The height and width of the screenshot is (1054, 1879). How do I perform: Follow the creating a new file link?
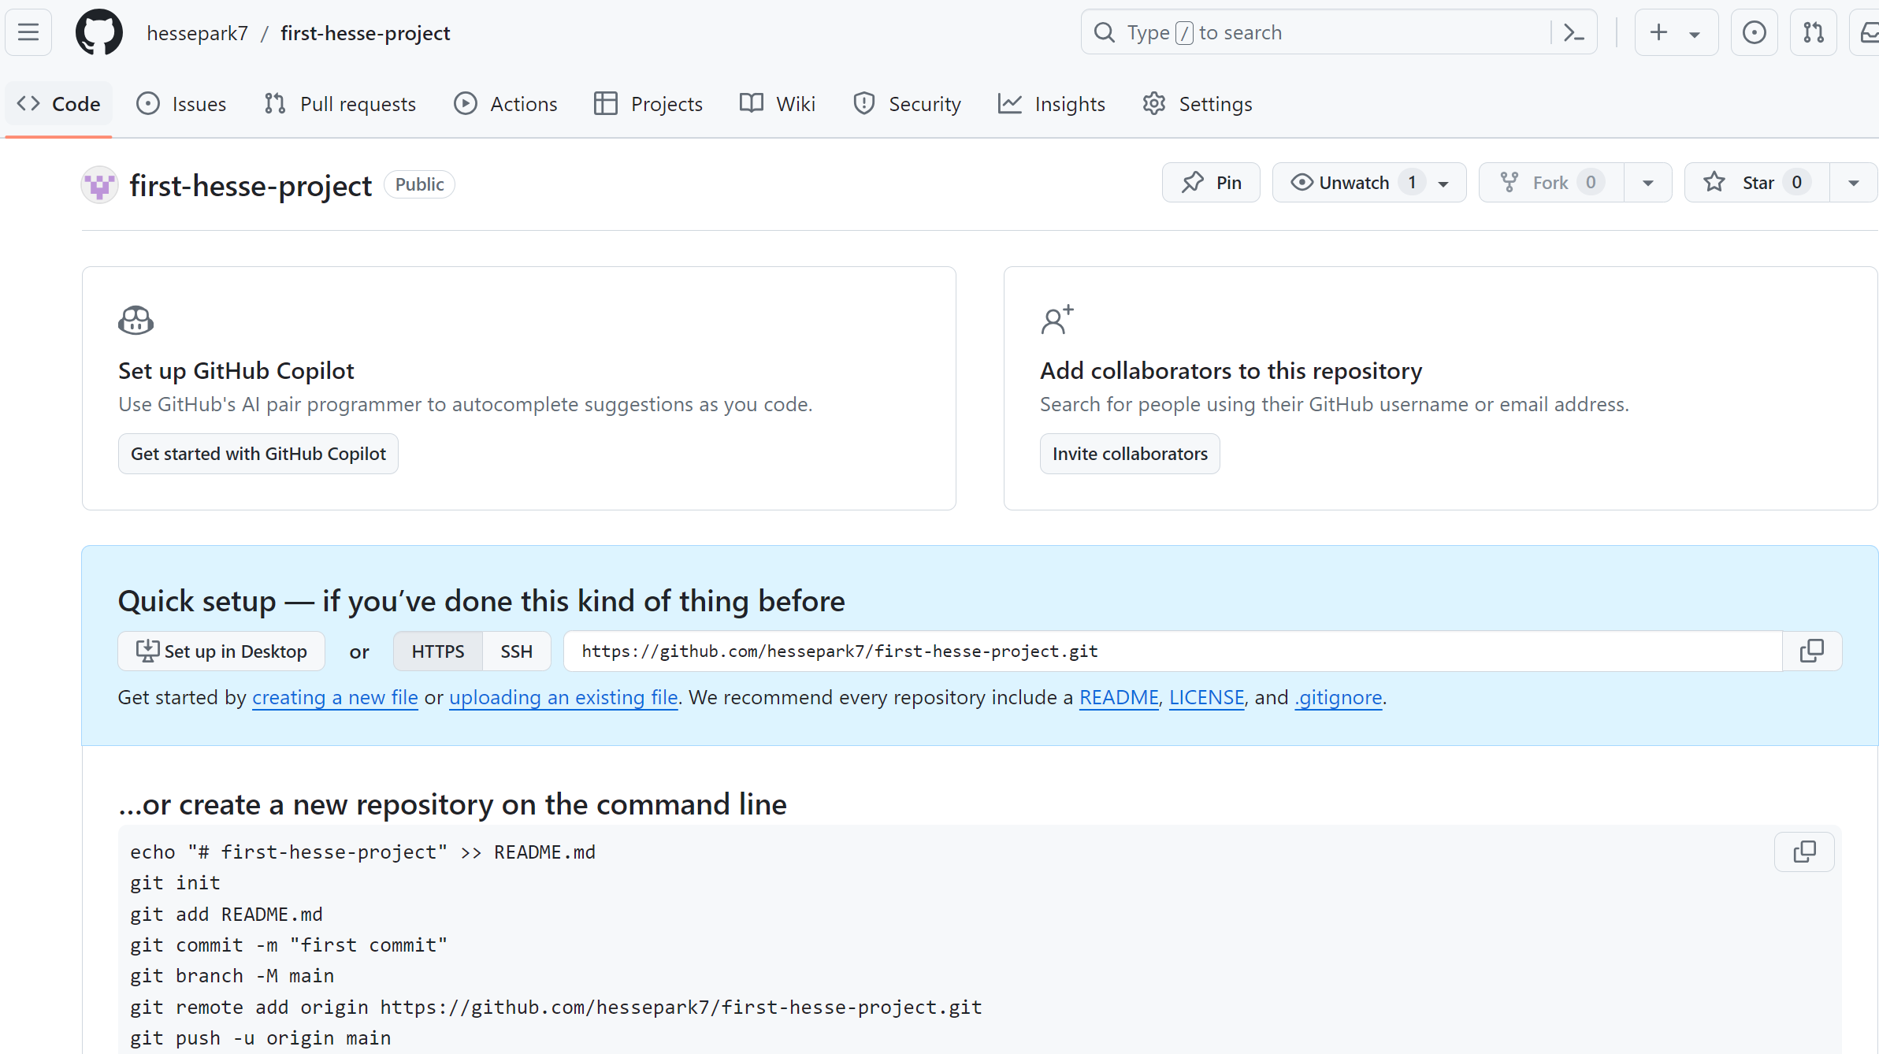coord(335,697)
